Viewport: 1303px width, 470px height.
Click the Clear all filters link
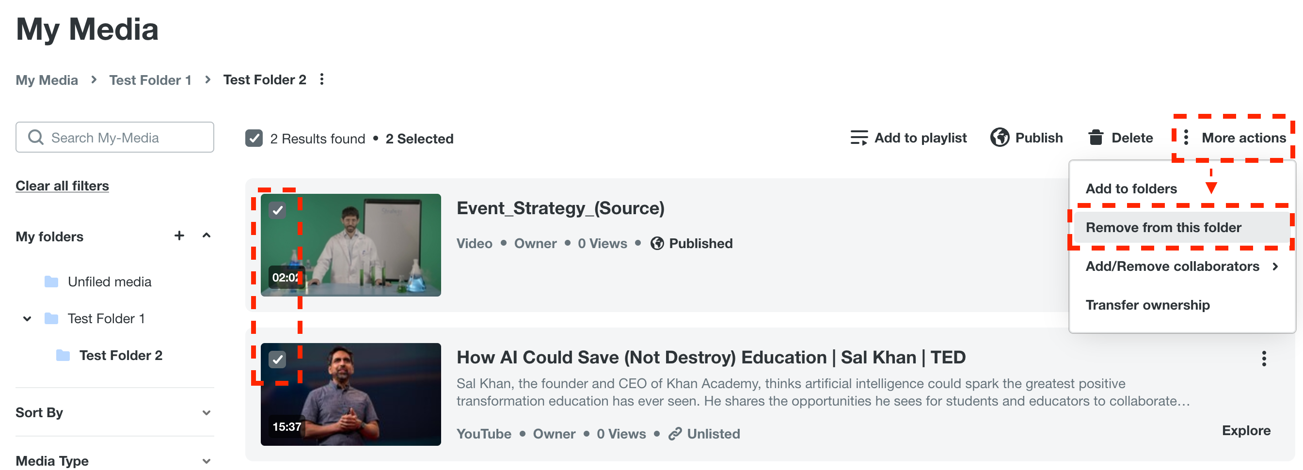pyautogui.click(x=62, y=186)
